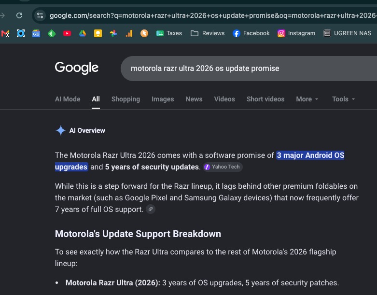
Task: Open the Google Drive bookmark
Action: [83, 33]
